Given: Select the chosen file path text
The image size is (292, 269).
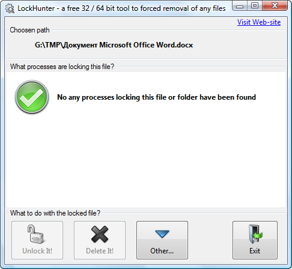Looking at the screenshot, I should (114, 45).
